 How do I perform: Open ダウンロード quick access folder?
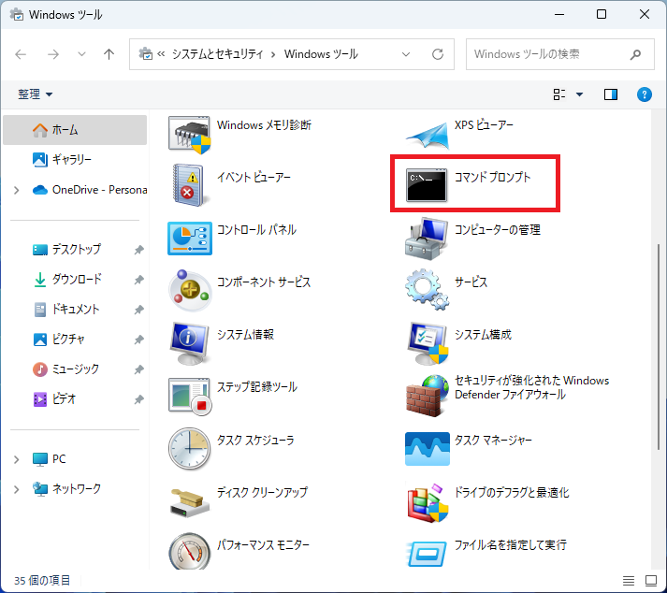click(x=66, y=280)
